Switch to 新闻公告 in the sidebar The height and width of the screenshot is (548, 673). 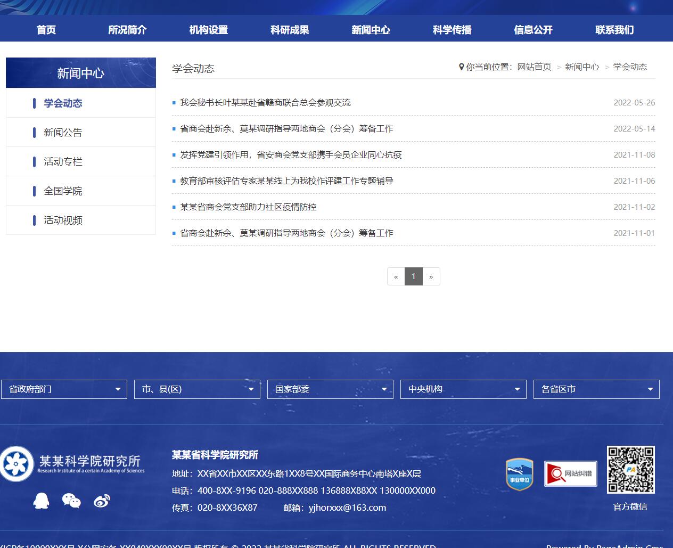point(63,133)
